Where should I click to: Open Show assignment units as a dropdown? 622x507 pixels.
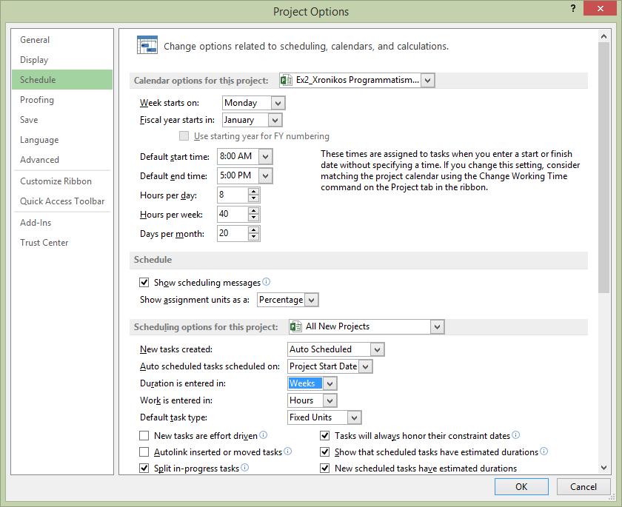tap(312, 300)
